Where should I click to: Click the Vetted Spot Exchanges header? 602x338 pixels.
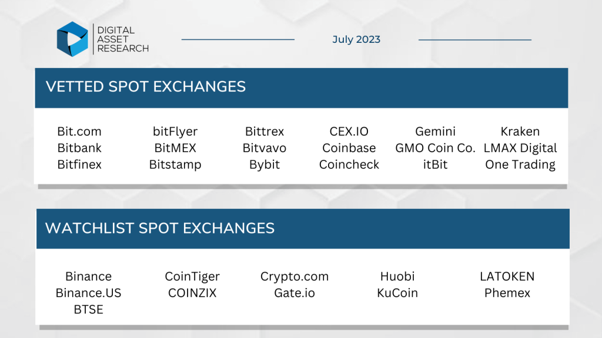146,87
